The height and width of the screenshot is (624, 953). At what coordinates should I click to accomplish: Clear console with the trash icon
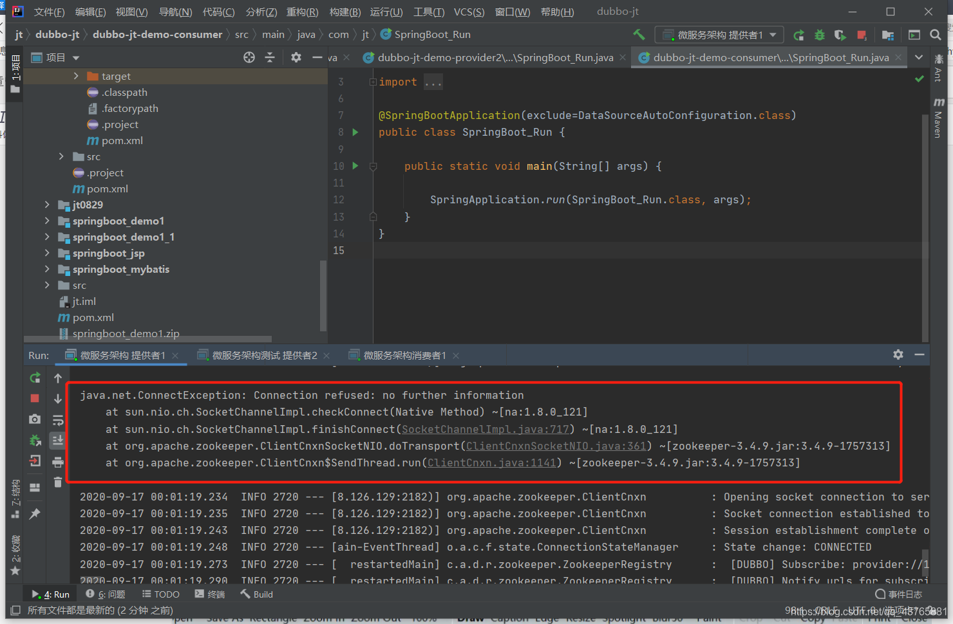tap(58, 482)
